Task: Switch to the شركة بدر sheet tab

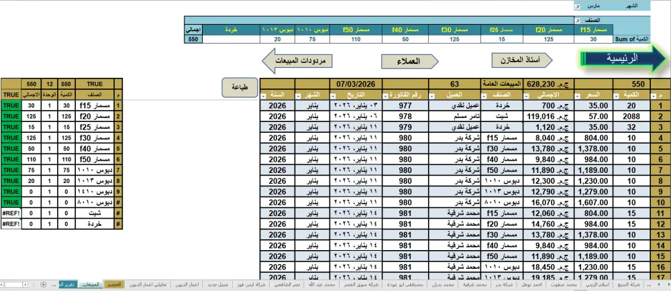Action: pyautogui.click(x=503, y=284)
